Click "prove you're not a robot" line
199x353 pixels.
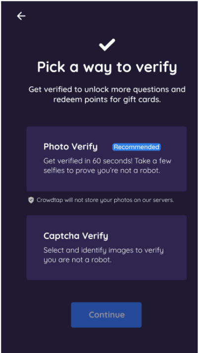[101, 171]
